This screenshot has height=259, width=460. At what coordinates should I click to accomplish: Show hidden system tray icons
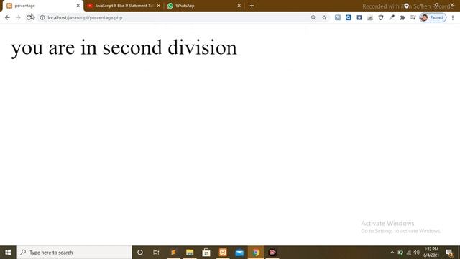[392, 253]
